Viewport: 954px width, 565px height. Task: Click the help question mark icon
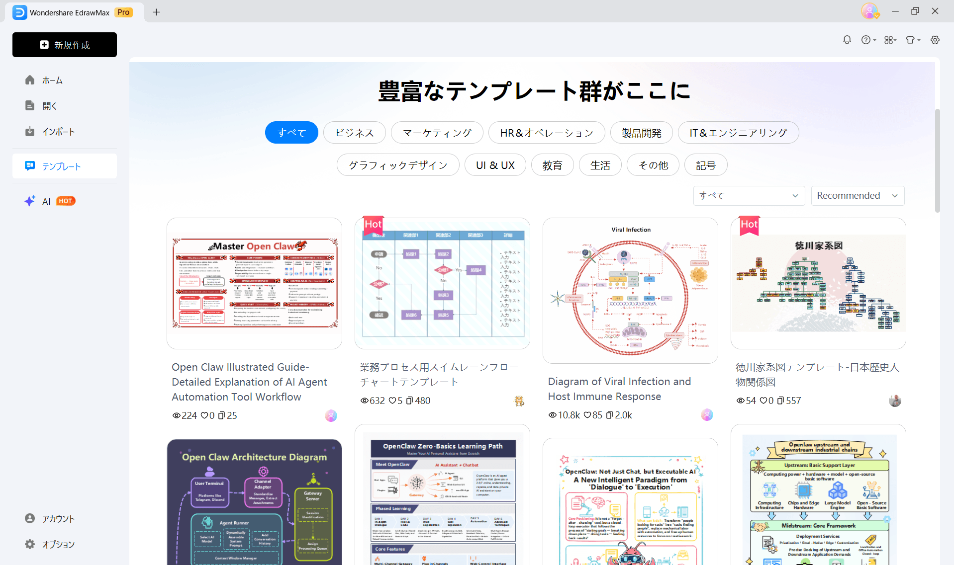point(866,40)
